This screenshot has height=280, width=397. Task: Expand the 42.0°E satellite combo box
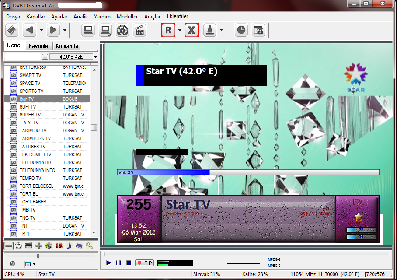pyautogui.click(x=95, y=57)
